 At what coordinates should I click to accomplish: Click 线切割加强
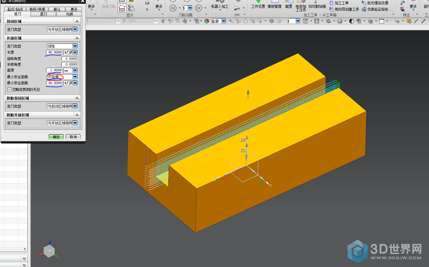click(317, 5)
